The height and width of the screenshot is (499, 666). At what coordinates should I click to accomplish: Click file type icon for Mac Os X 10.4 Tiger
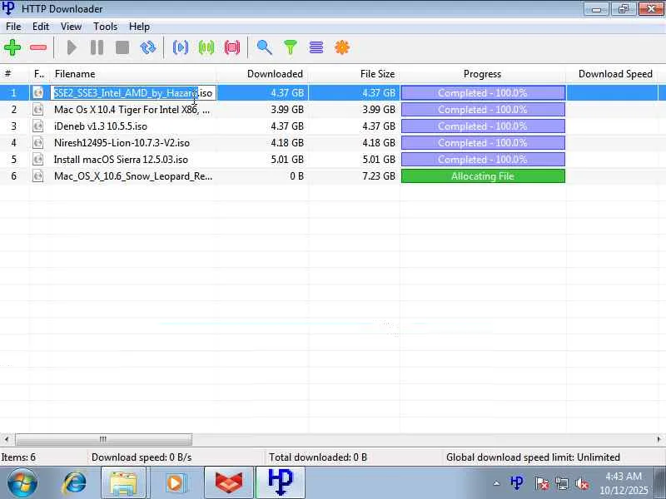[x=37, y=110]
